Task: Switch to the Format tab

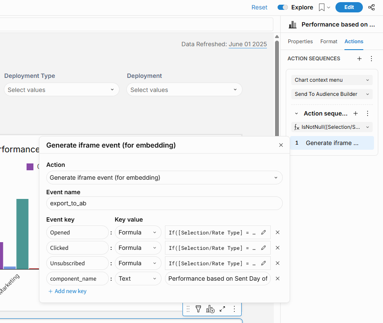Action: tap(329, 41)
